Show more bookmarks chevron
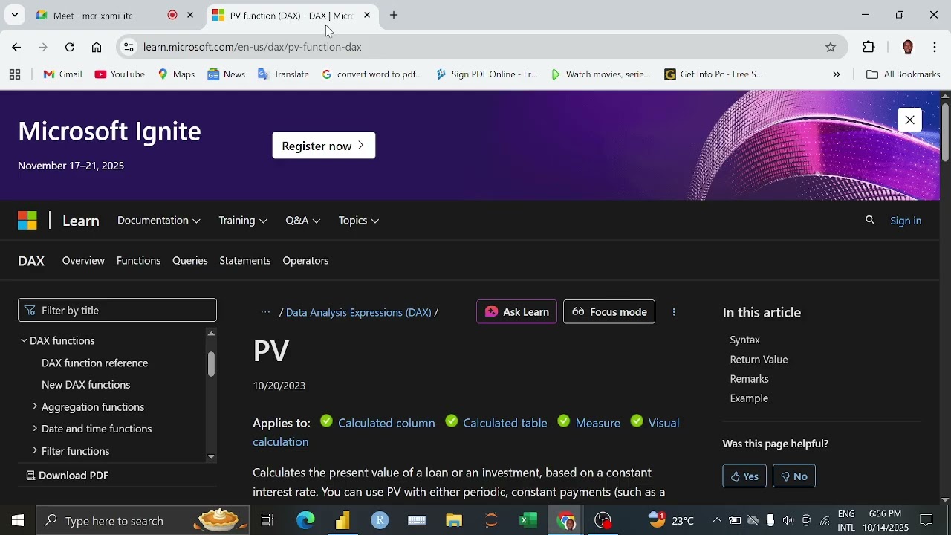This screenshot has width=951, height=535. [837, 74]
